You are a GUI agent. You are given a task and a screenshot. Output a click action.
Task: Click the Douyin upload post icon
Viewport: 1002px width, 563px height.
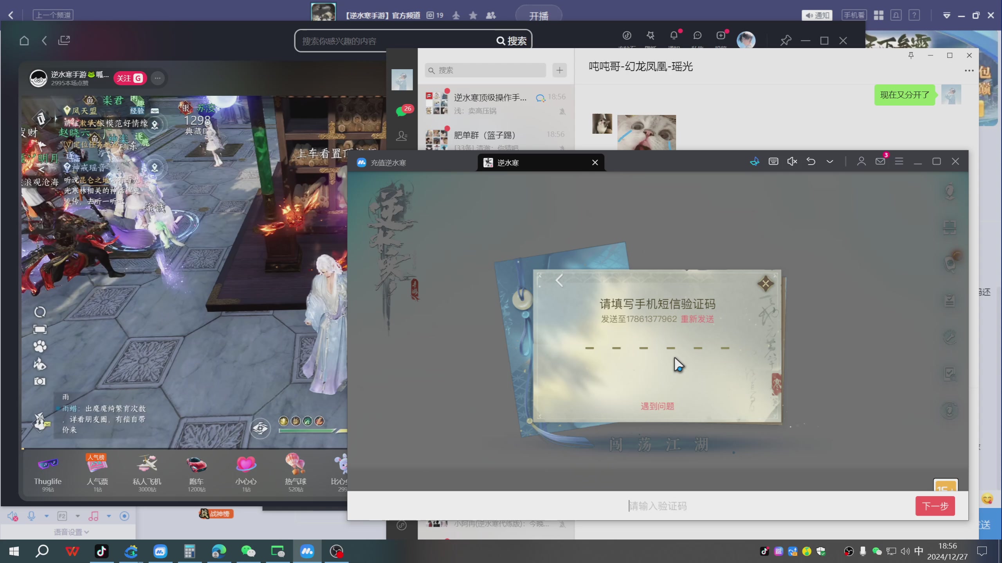721,36
